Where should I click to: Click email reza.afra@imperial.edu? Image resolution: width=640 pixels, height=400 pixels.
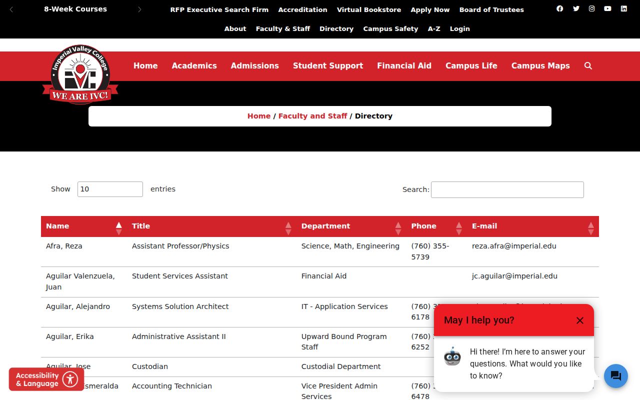(514, 246)
